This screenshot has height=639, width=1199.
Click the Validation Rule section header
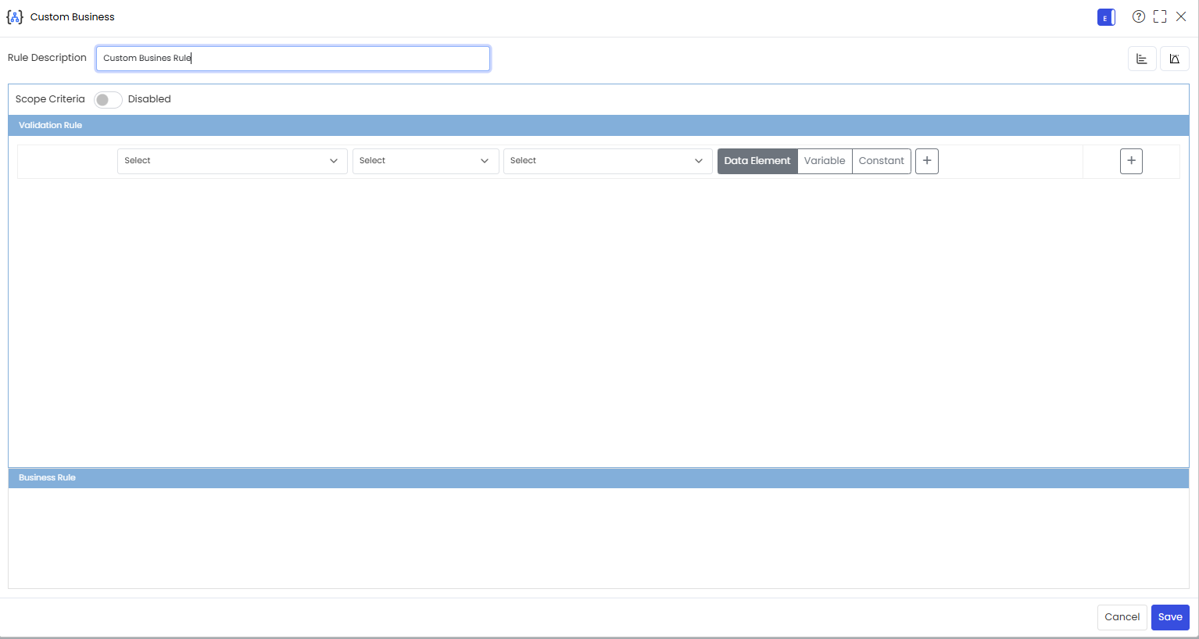coord(599,125)
